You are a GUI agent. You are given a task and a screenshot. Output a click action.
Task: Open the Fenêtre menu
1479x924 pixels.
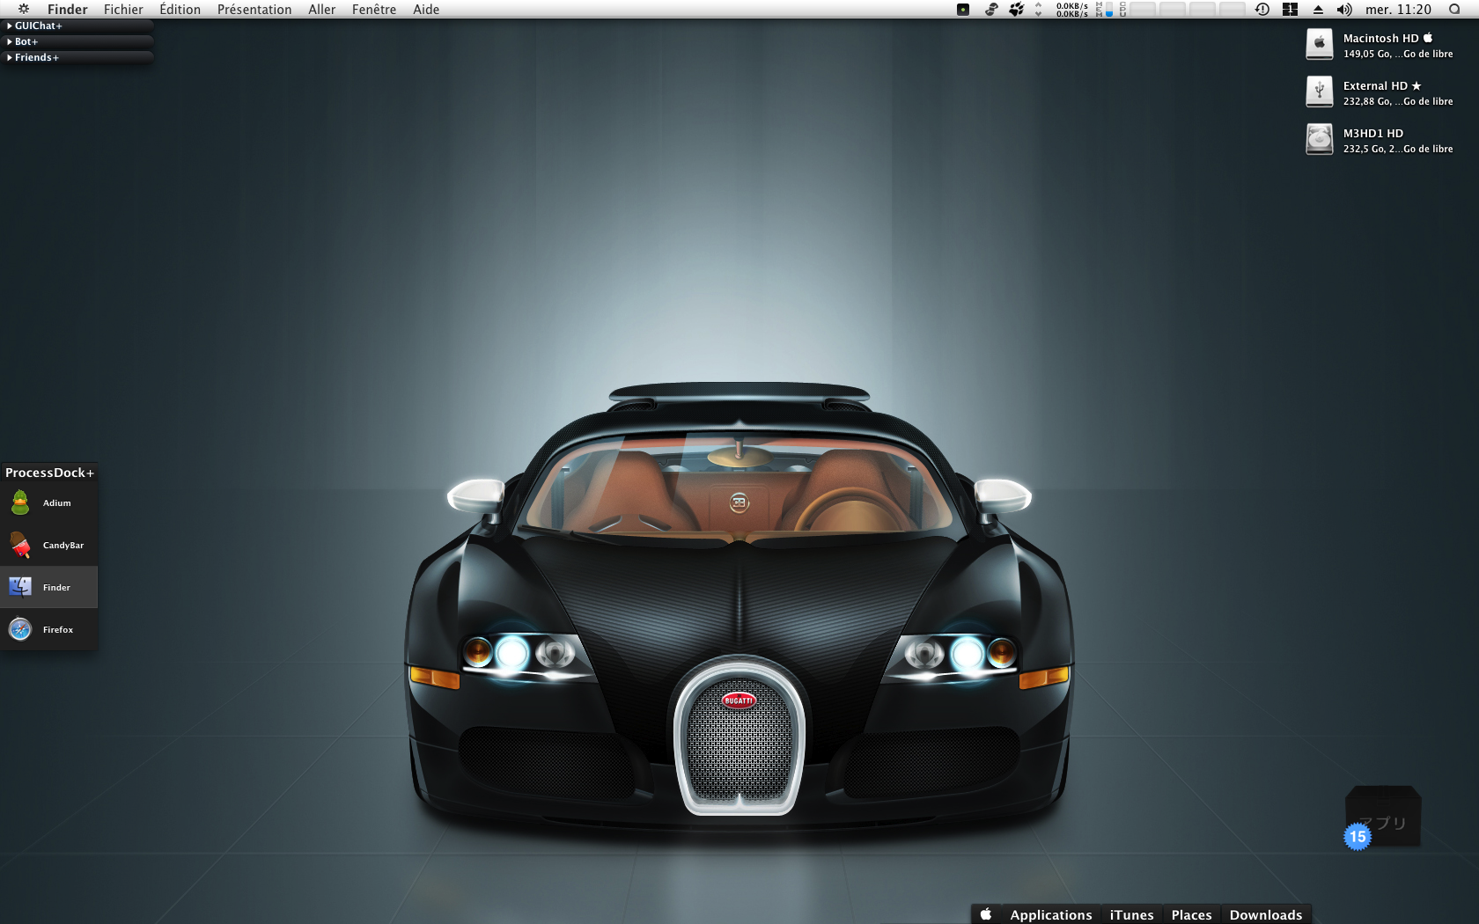(374, 10)
